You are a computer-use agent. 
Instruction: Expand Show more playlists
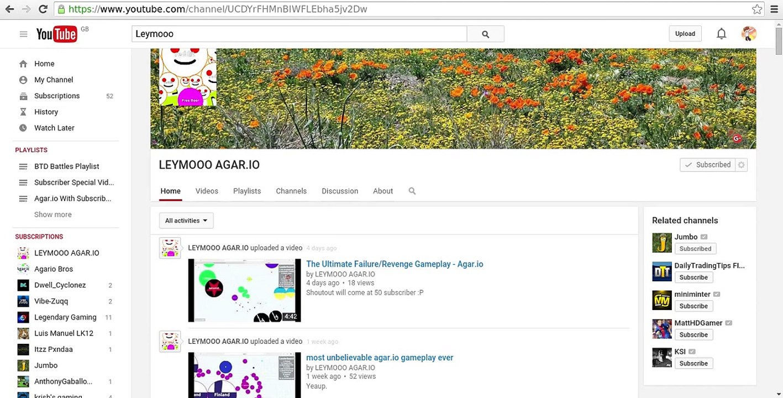53,214
